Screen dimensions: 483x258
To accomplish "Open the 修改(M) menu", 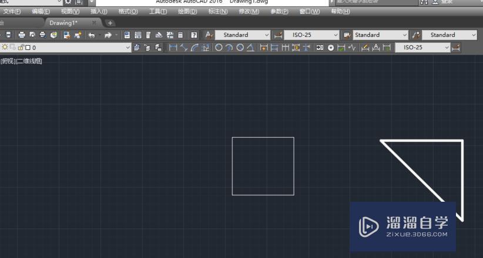I will 249,12.
